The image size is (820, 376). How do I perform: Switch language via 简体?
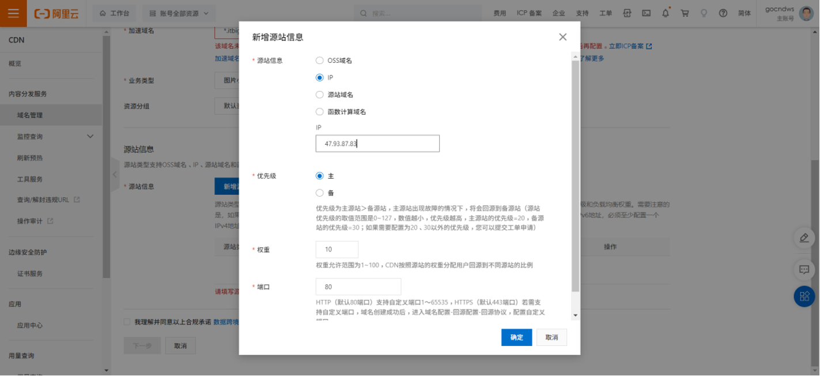tap(745, 13)
